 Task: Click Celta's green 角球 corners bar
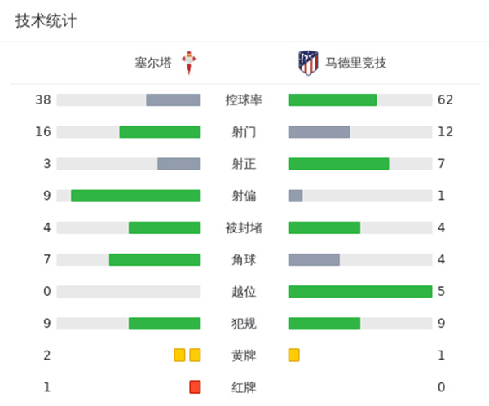pyautogui.click(x=155, y=259)
